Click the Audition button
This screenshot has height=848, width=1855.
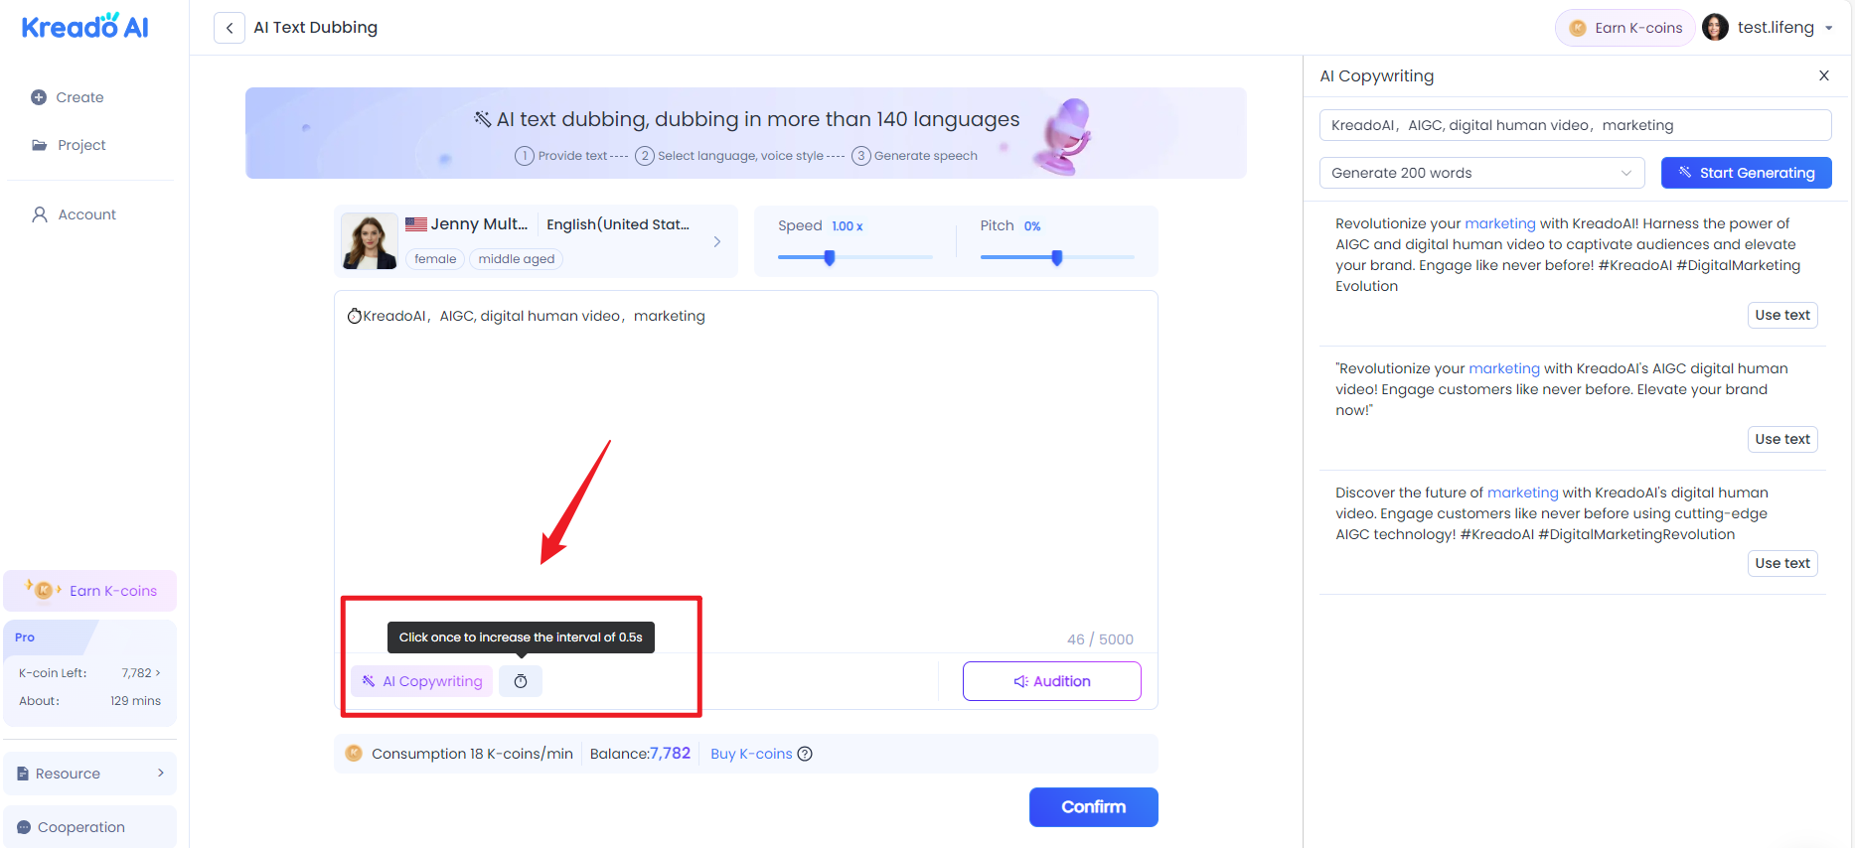1051,681
